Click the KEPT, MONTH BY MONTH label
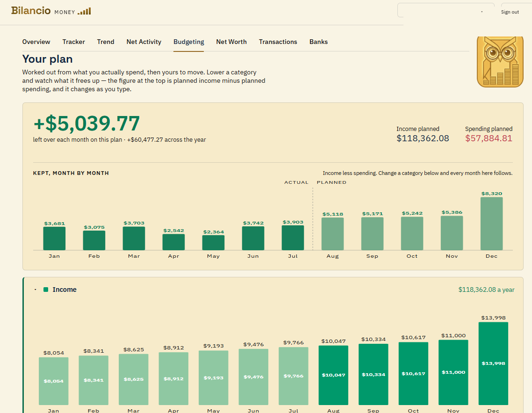 point(71,173)
